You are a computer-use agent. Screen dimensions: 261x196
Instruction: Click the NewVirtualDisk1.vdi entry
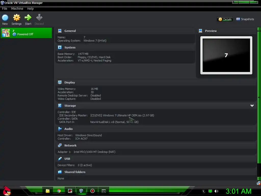click(x=114, y=122)
